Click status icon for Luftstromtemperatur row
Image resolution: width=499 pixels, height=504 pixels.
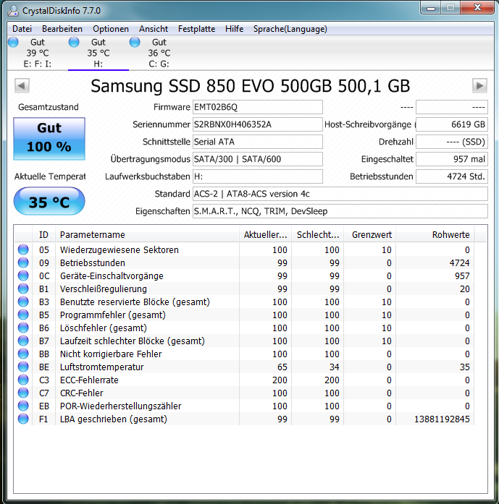(x=23, y=367)
